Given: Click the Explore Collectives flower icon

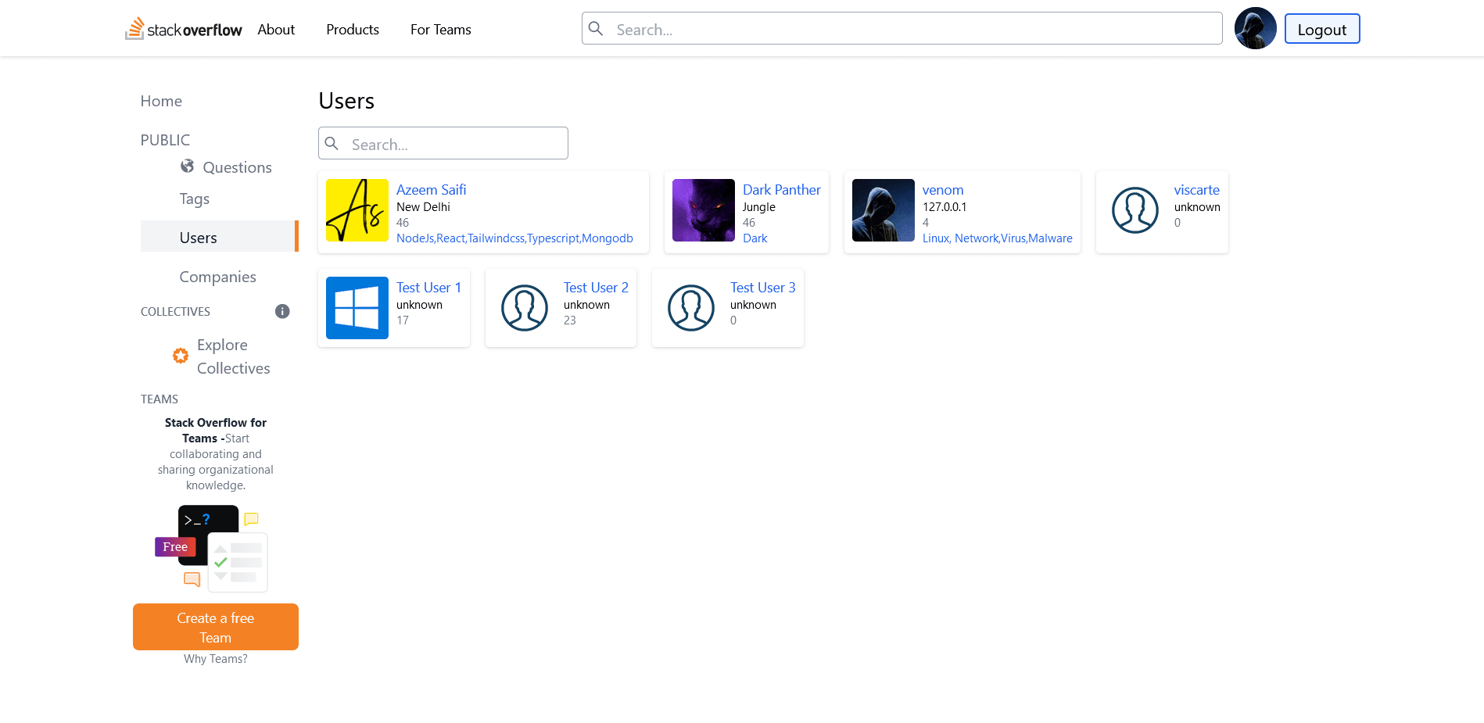Looking at the screenshot, I should (x=181, y=356).
